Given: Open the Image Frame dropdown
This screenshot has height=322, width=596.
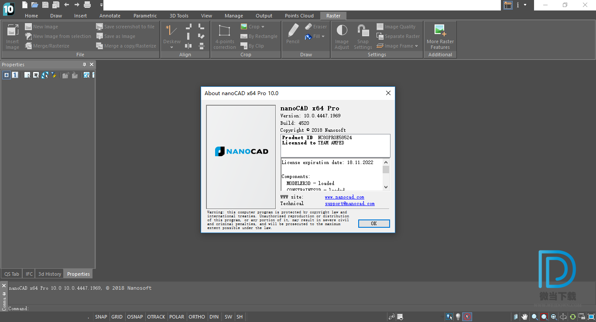Looking at the screenshot, I should pyautogui.click(x=416, y=46).
